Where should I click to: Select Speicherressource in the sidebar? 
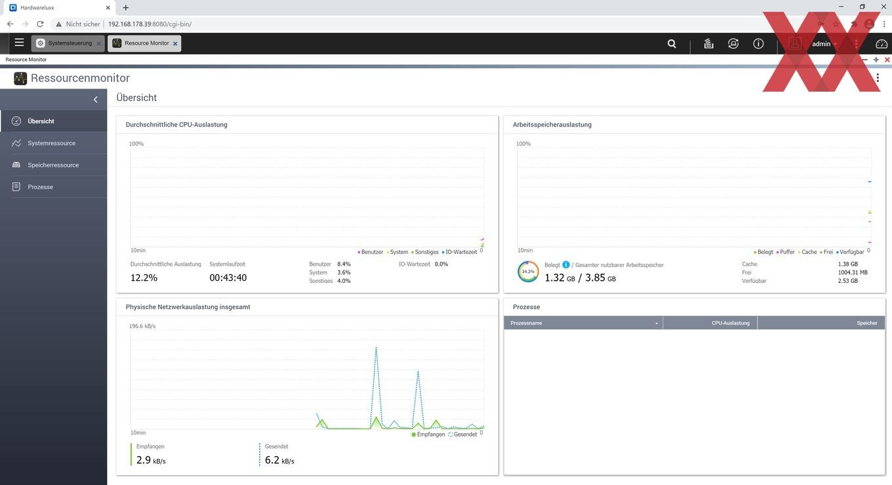53,165
